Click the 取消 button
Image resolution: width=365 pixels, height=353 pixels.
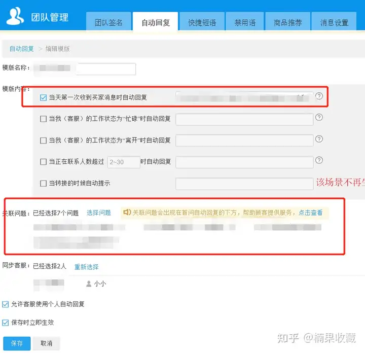pyautogui.click(x=46, y=343)
